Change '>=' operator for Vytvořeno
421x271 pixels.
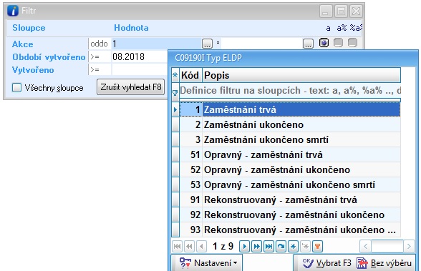[100, 70]
